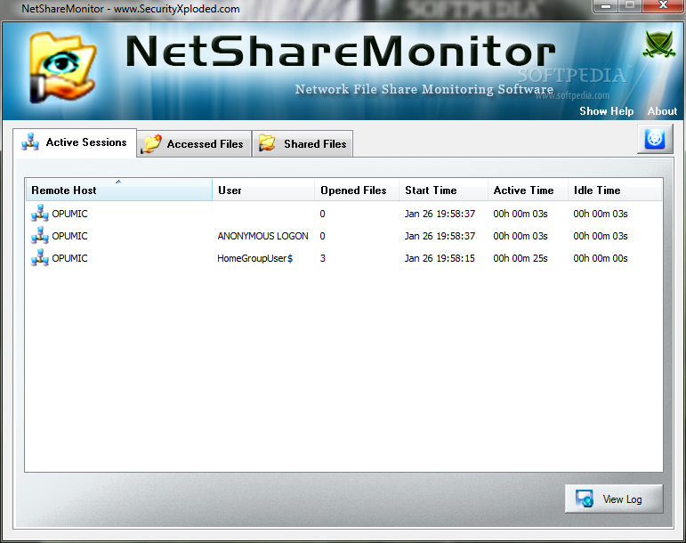Screen dimensions: 686x543
Task: Click OPUMIC host in HomeGroupUser$ row
Action: click(x=69, y=258)
